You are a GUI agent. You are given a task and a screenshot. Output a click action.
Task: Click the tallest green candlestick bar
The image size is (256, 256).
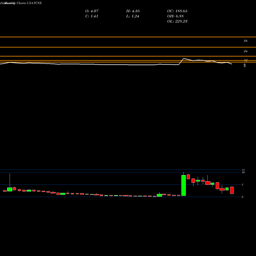183,185
